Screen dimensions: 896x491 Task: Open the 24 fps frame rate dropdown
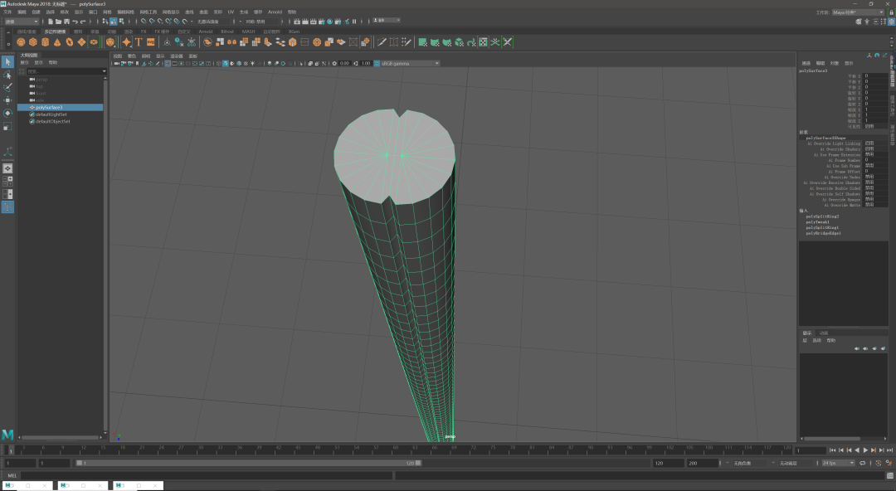838,463
